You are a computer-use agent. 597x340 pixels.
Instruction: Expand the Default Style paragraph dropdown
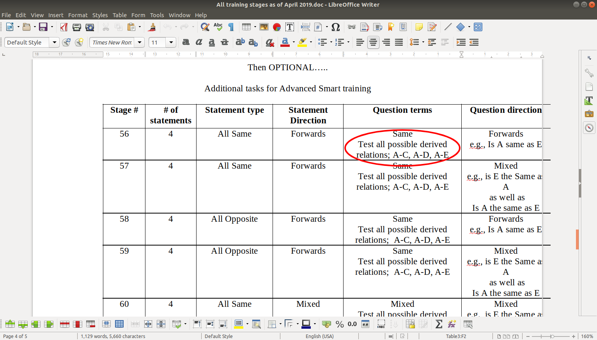pos(55,42)
